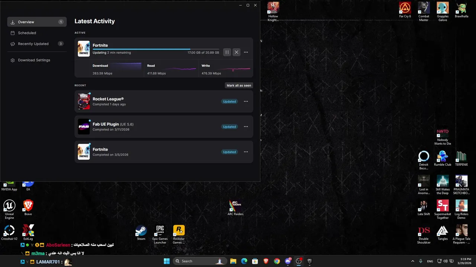The width and height of the screenshot is (476, 267).
Task: Select the Tangles desktop icon
Action: click(x=443, y=233)
